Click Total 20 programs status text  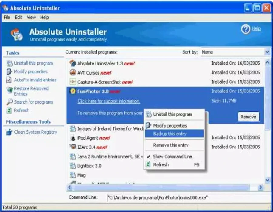(19, 207)
